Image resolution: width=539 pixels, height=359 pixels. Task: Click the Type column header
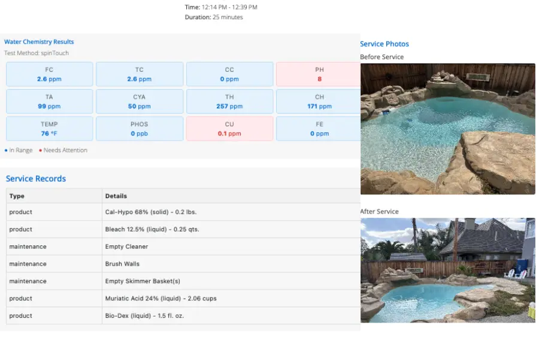(x=54, y=196)
